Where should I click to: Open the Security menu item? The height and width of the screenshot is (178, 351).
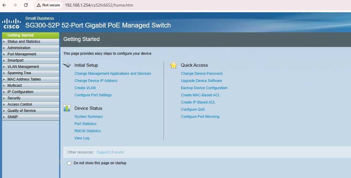click(x=31, y=98)
